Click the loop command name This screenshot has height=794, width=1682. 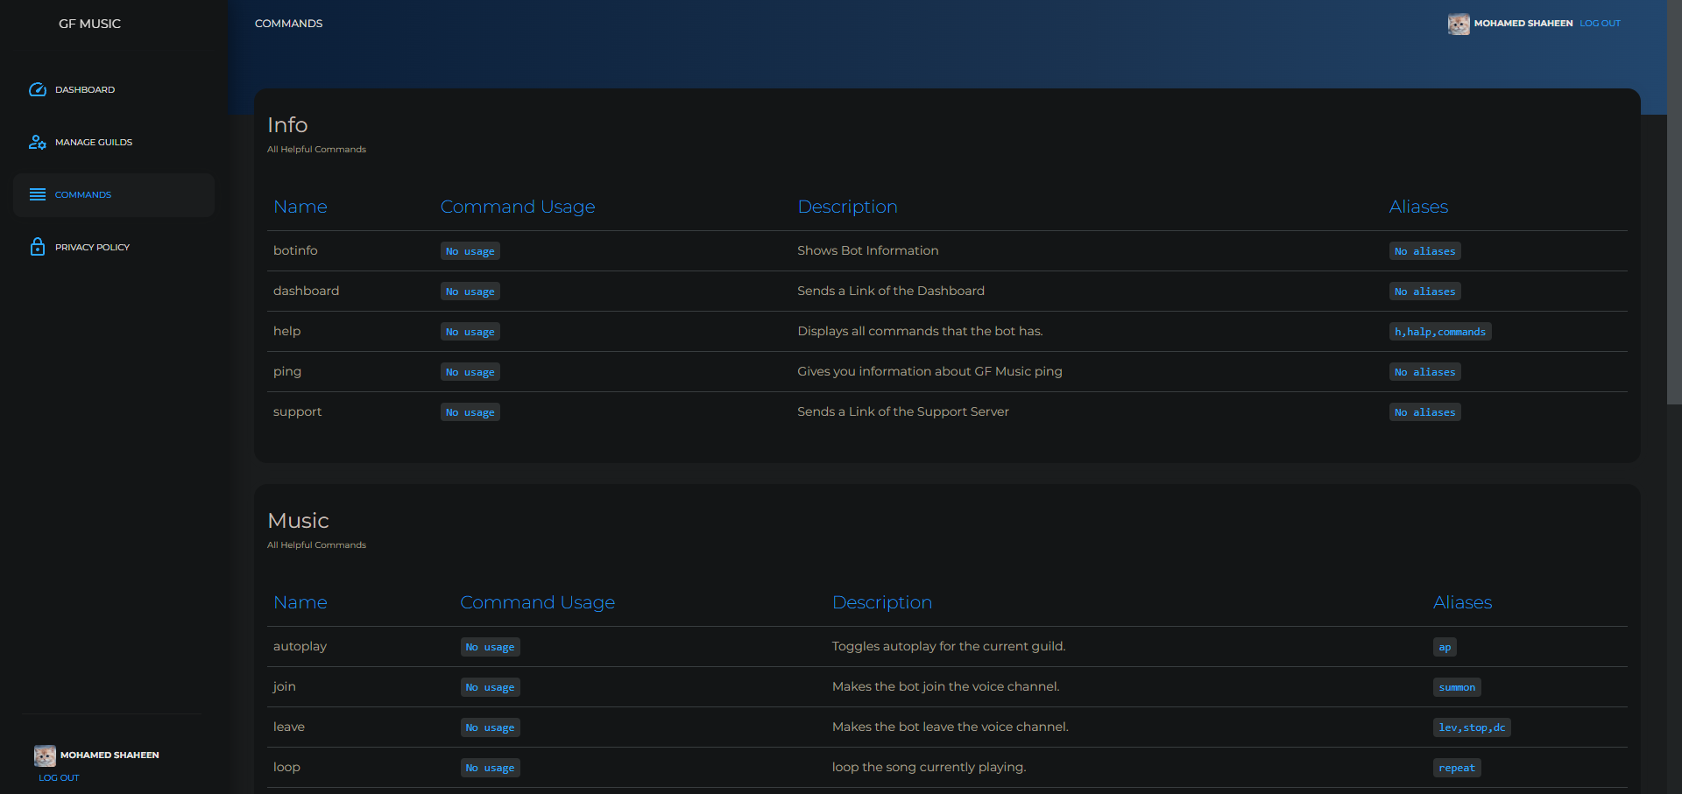tap(286, 767)
